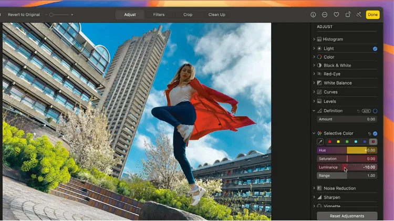Open the Crop tab
This screenshot has width=394, height=221.
188,15
